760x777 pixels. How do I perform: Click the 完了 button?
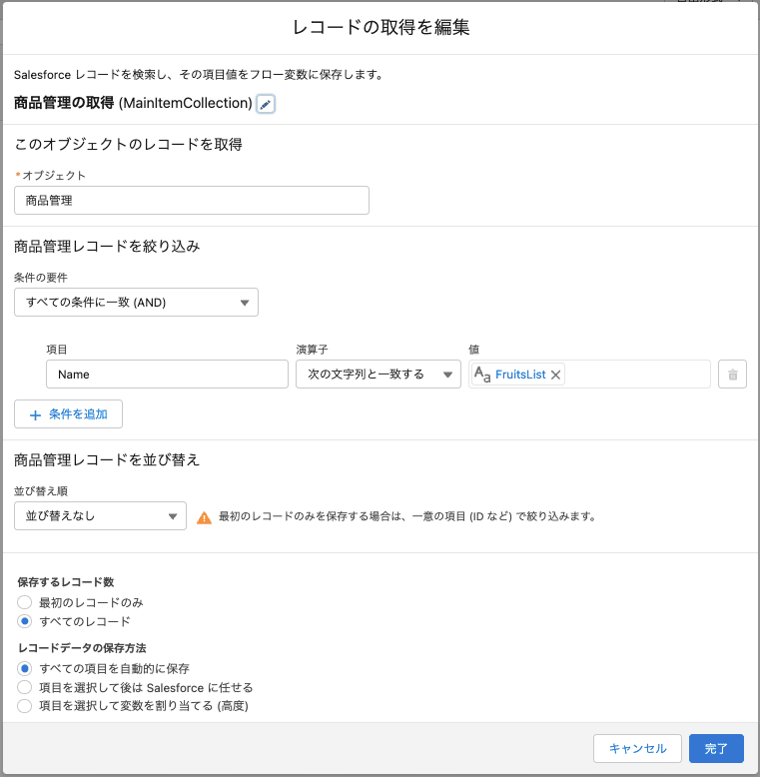(x=716, y=748)
